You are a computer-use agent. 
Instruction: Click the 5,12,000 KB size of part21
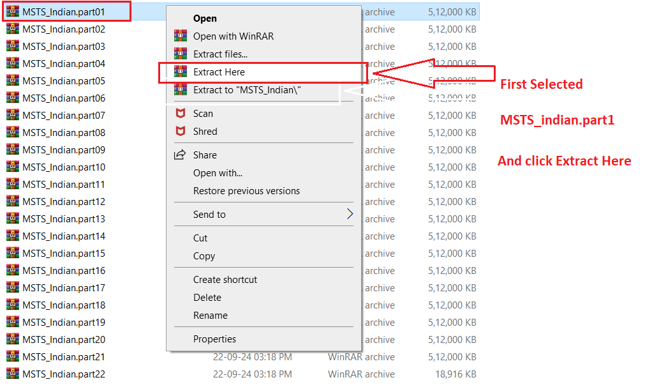click(x=452, y=357)
